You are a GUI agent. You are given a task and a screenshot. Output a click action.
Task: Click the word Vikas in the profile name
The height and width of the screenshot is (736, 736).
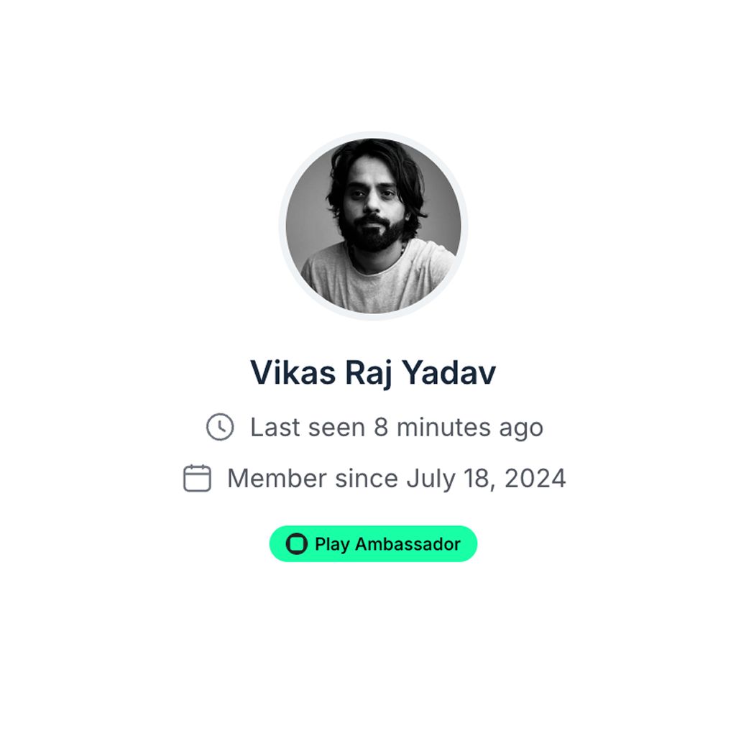pos(293,373)
